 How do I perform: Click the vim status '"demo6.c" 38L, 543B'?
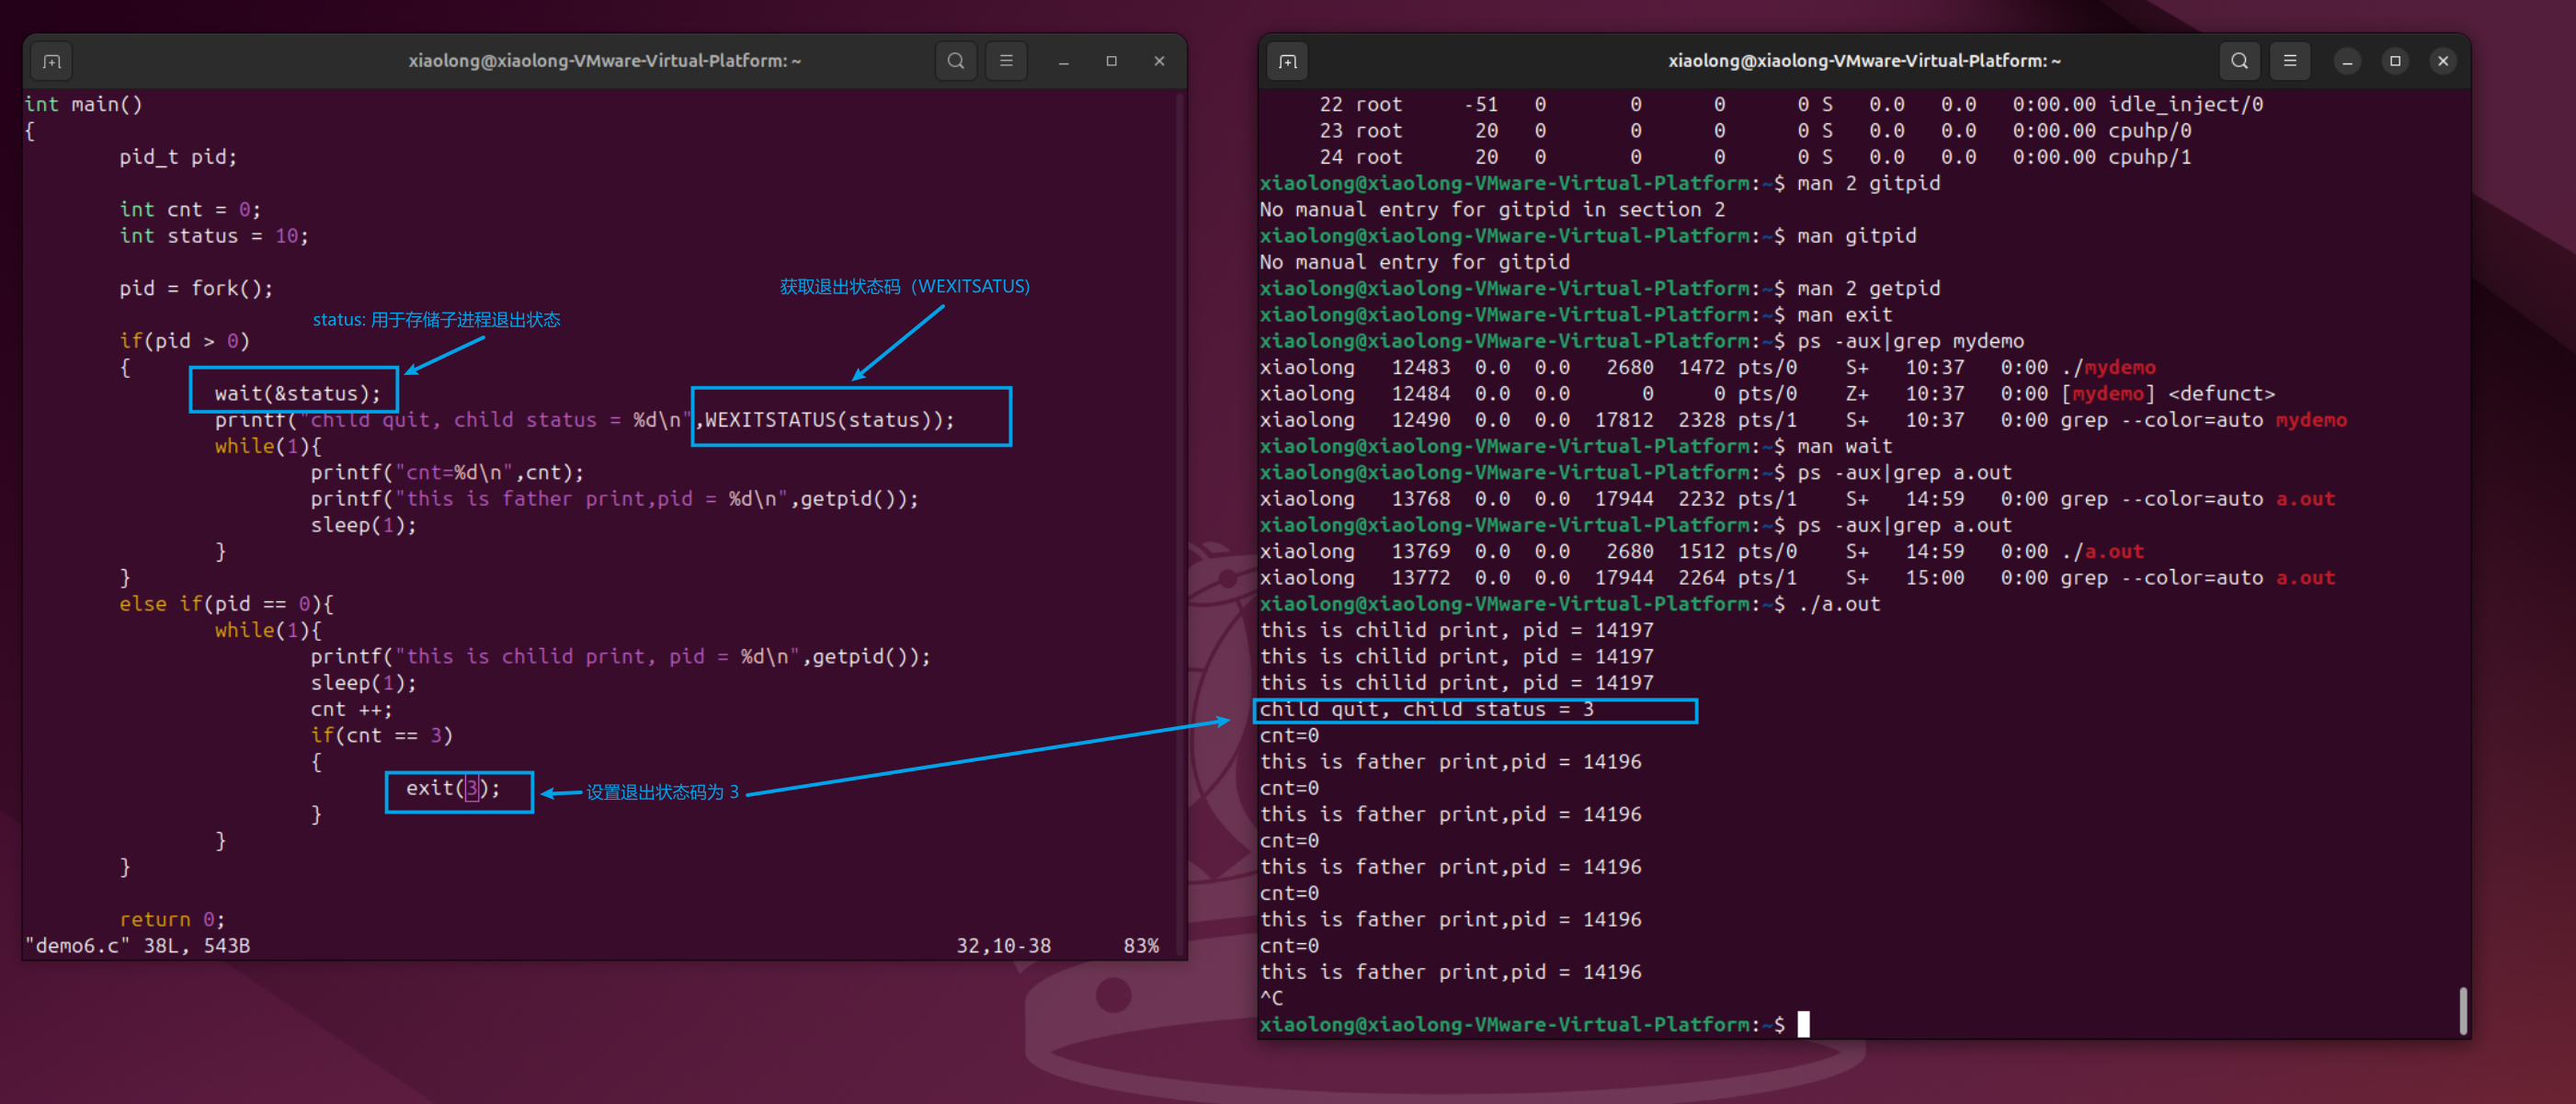[x=137, y=946]
